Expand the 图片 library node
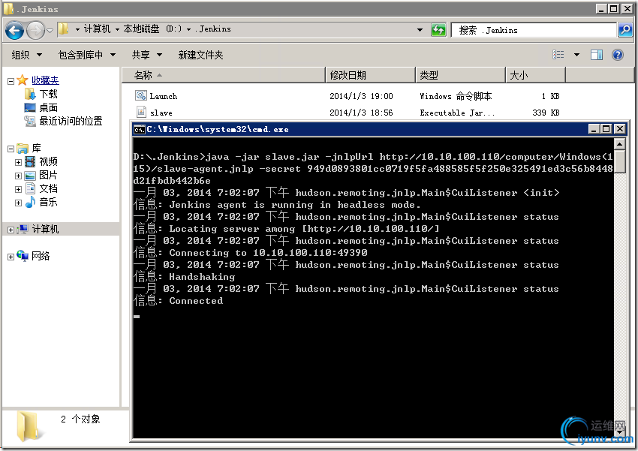The height and width of the screenshot is (451, 638). coord(18,176)
